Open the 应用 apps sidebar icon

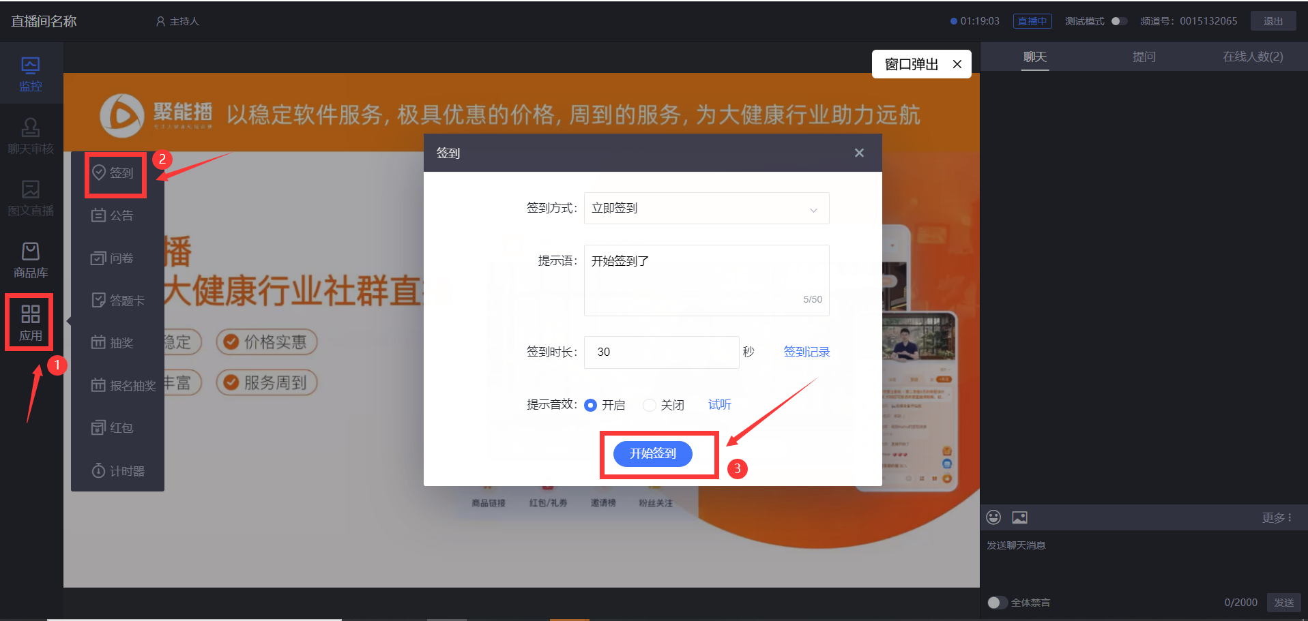pos(31,322)
